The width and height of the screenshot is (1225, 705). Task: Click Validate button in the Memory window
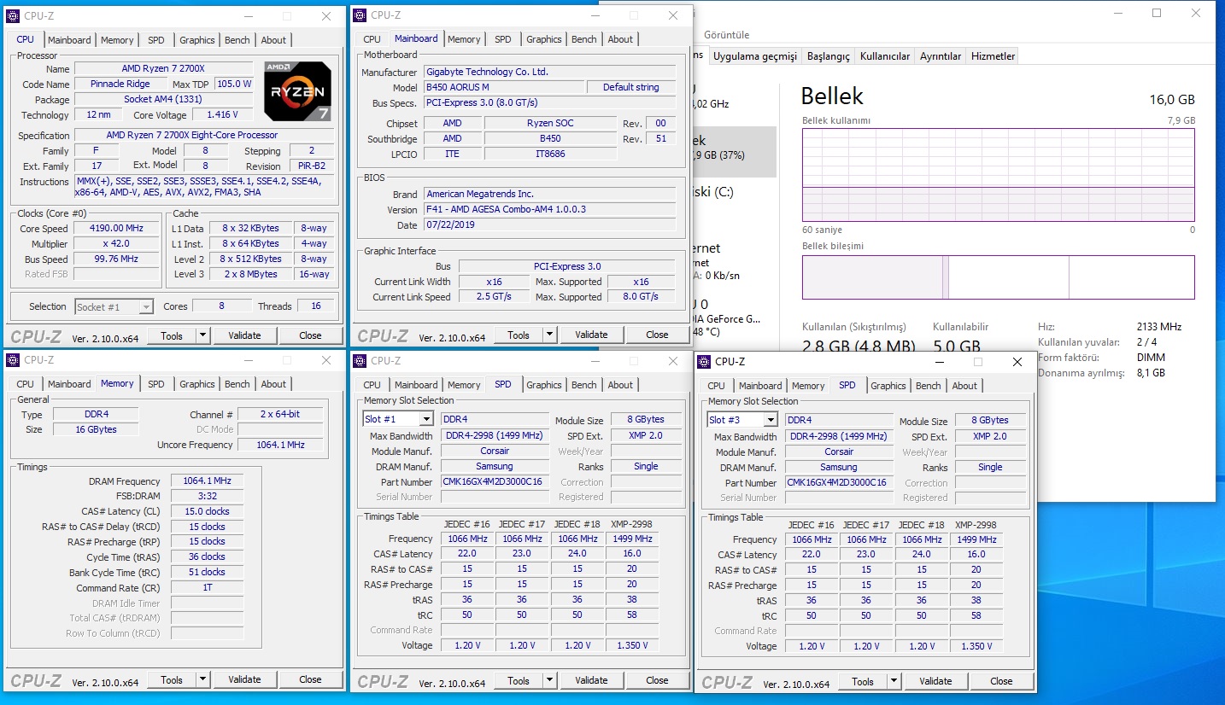[x=244, y=679]
